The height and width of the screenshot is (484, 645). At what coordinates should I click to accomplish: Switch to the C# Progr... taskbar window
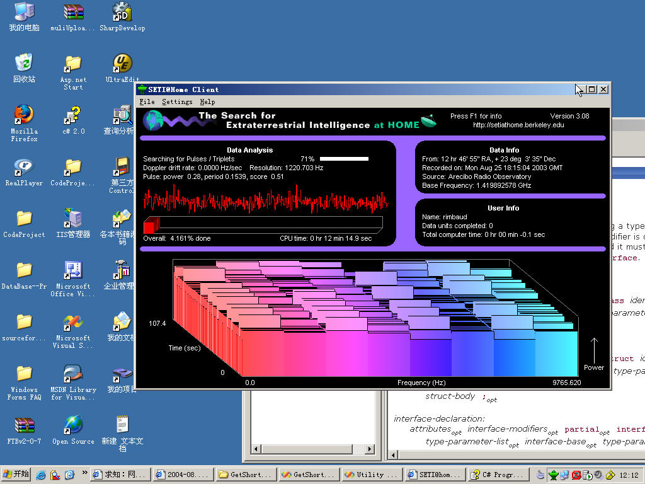click(x=498, y=475)
